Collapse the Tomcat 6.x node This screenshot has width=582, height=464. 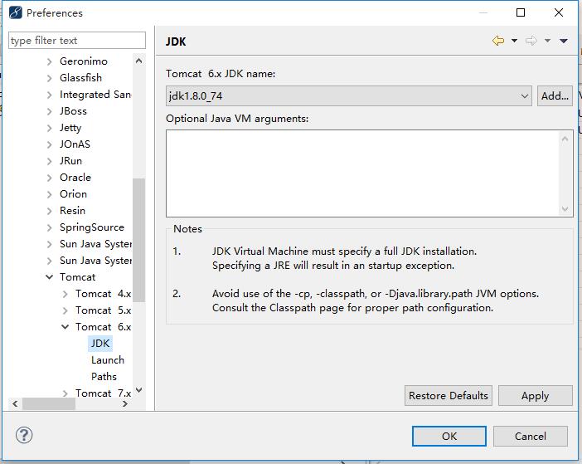tap(65, 326)
